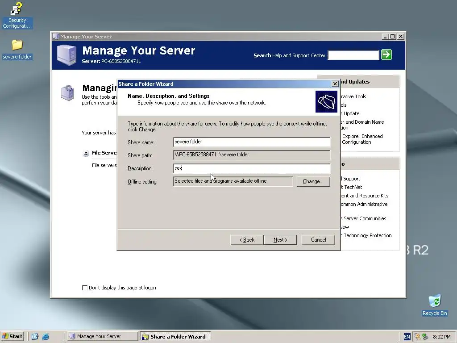Click the first system tray notification icon
The image size is (457, 343).
click(x=417, y=337)
